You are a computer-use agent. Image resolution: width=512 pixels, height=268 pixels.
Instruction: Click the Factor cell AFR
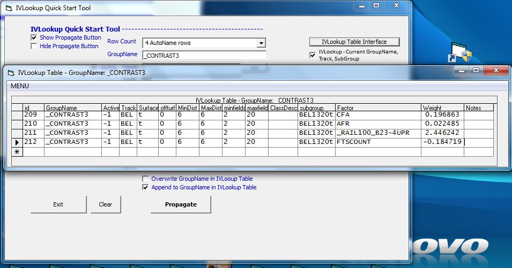click(x=378, y=124)
